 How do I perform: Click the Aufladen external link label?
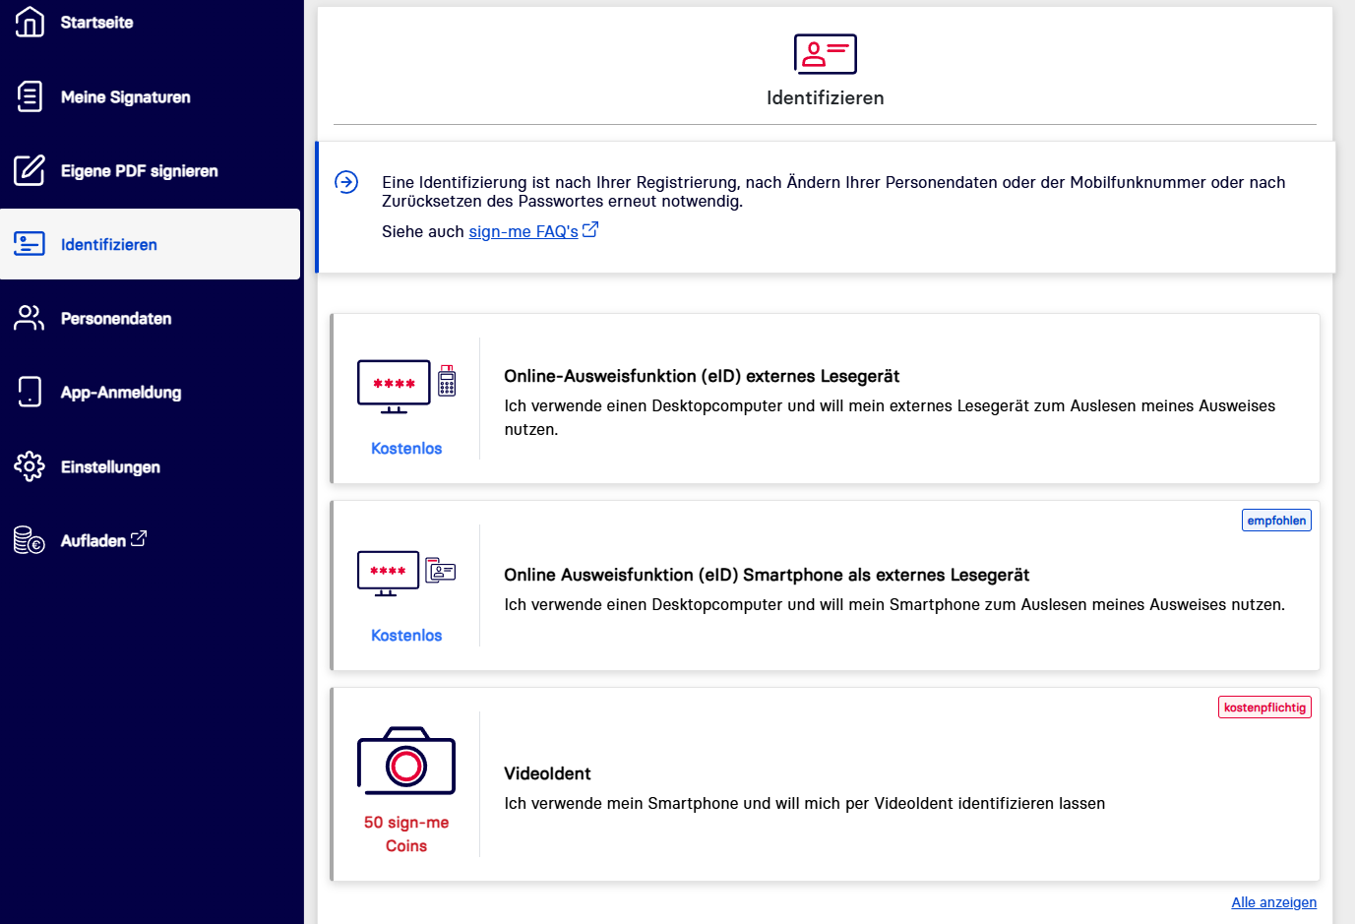point(102,540)
